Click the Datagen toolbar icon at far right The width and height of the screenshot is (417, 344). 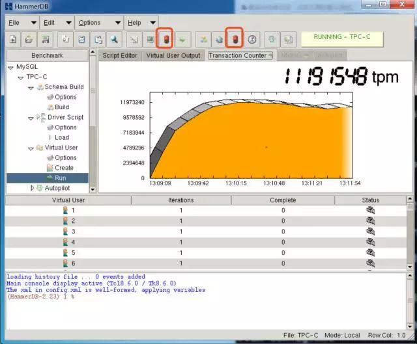point(288,40)
